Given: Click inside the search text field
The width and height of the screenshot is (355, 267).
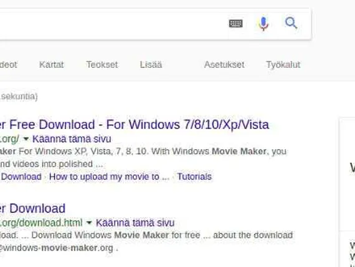Looking at the screenshot, I should pyautogui.click(x=111, y=24).
